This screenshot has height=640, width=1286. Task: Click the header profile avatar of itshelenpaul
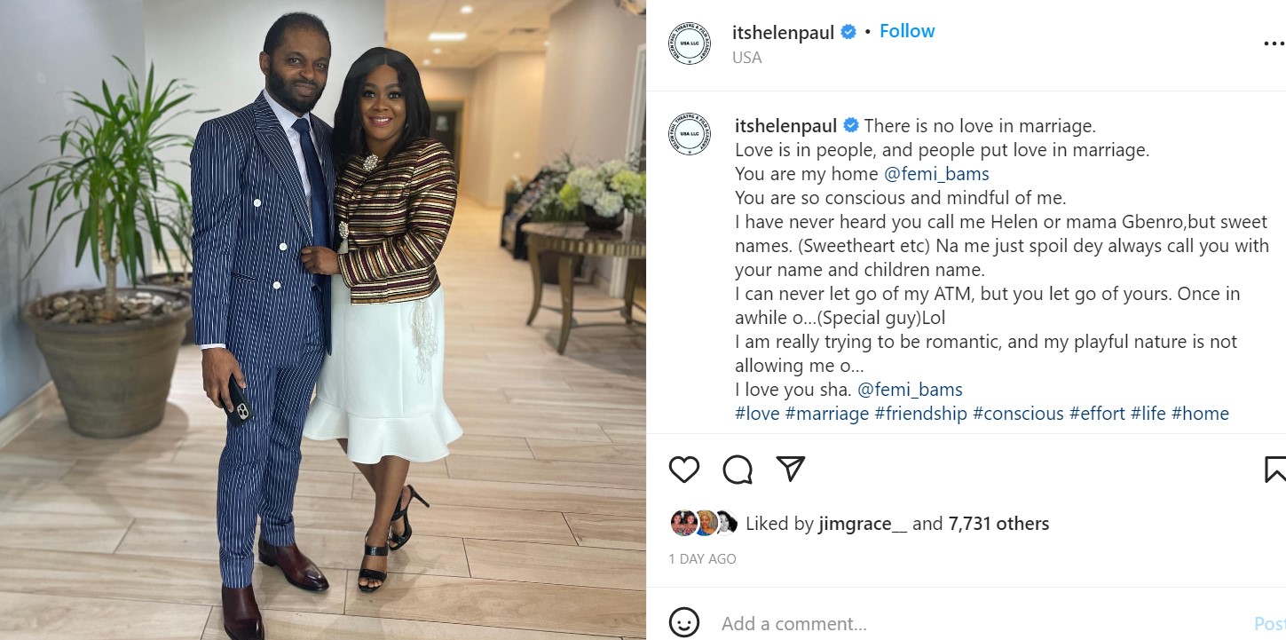pos(690,43)
